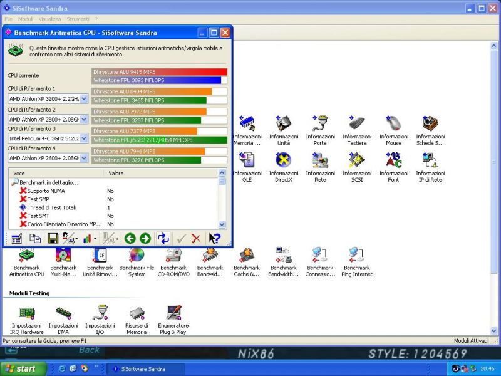
Task: Open the Strumenti menu
Action: [x=78, y=19]
